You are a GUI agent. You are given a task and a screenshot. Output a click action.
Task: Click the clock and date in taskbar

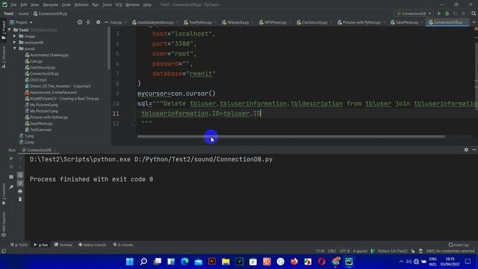pos(450,262)
